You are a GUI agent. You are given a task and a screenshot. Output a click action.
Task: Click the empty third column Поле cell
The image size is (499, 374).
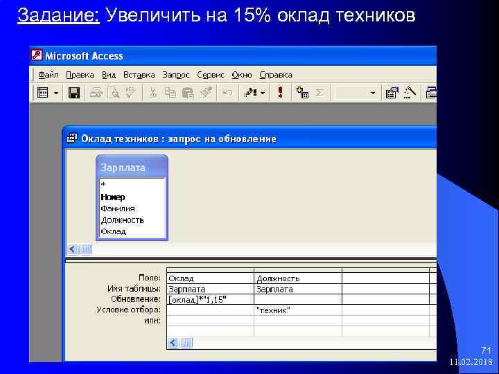tap(385, 278)
